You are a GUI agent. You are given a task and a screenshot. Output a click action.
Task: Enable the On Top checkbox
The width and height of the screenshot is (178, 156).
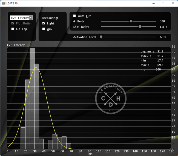(x=13, y=29)
